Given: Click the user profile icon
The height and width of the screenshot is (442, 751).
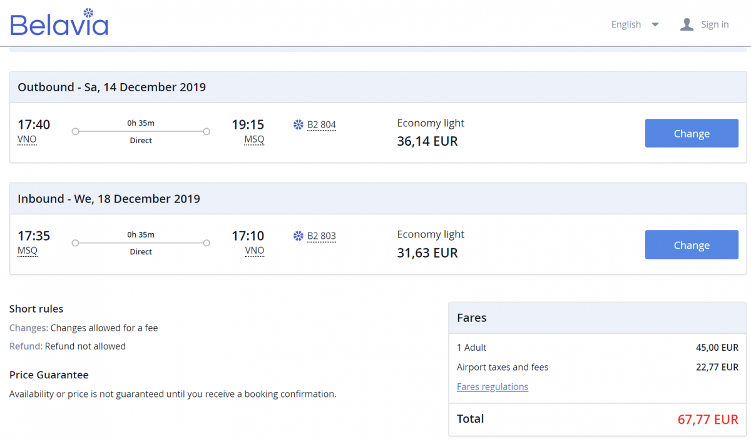Looking at the screenshot, I should click(687, 24).
